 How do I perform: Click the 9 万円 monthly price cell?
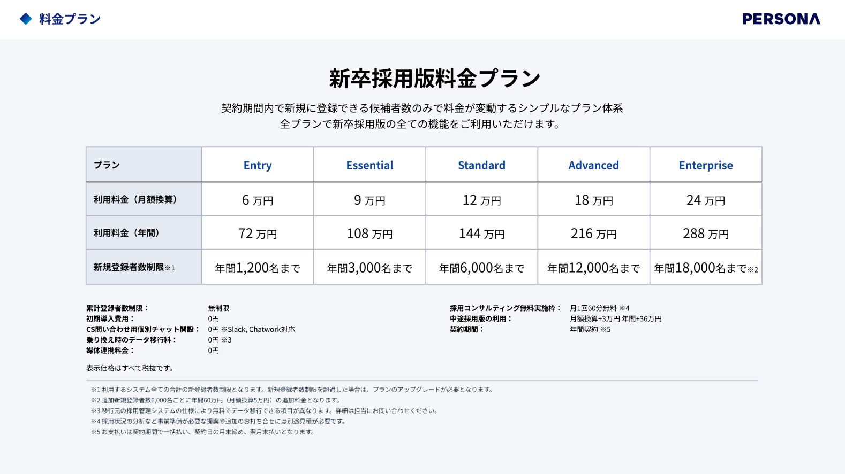pos(369,200)
